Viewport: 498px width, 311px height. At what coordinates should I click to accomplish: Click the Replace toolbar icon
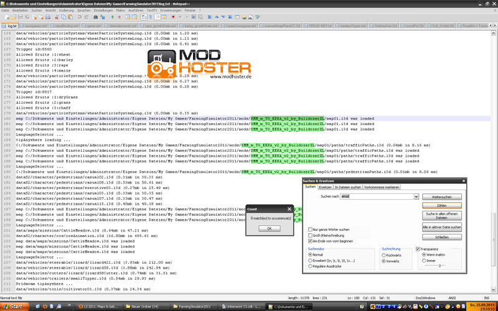(102, 17)
